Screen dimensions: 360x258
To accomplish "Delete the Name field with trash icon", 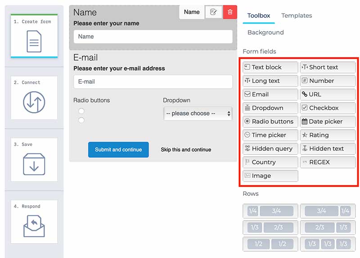I will (230, 12).
